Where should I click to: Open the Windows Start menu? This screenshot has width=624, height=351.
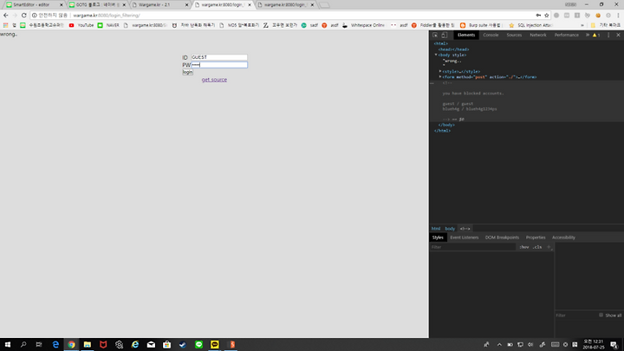coord(8,345)
